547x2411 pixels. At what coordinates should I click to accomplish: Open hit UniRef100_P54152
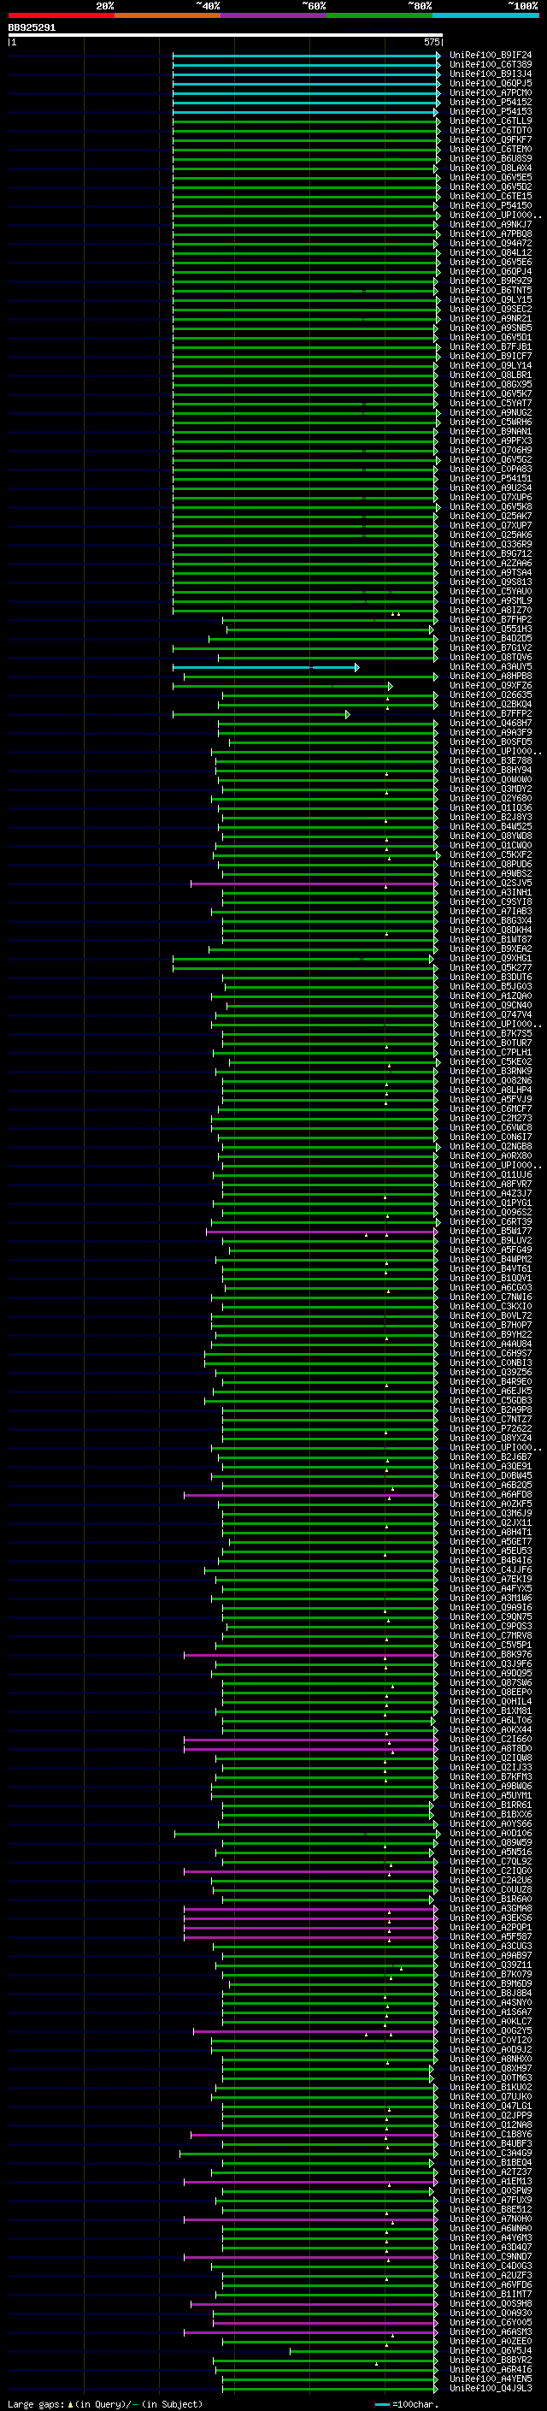tap(491, 102)
